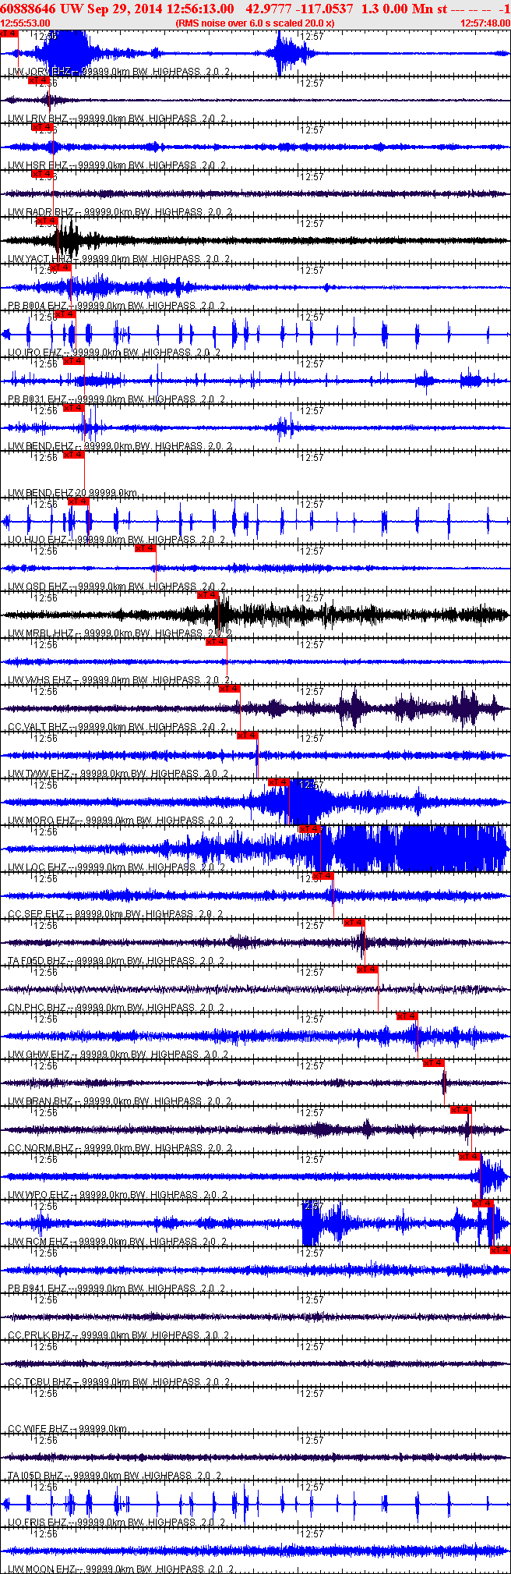This screenshot has width=511, height=1574.
Task: Click the coordinates 42.9777 -117.0537
Action: point(299,9)
